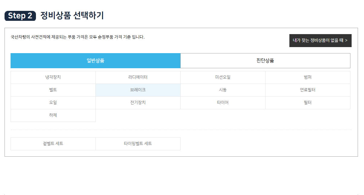The height and width of the screenshot is (195, 364).
Task: Click the highlighted 브레이크 category
Action: (x=138, y=90)
